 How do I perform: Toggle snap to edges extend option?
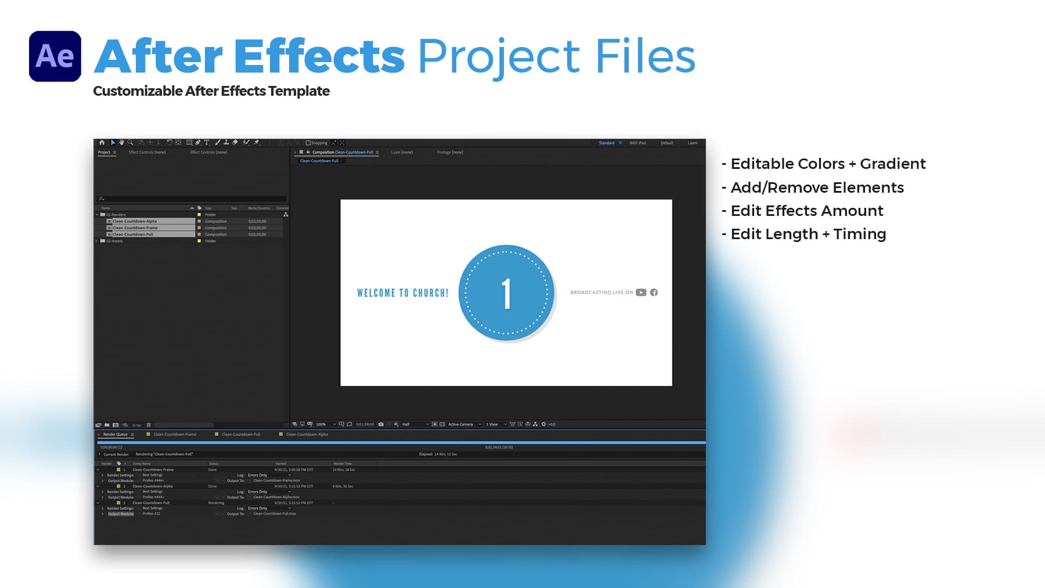tap(334, 143)
